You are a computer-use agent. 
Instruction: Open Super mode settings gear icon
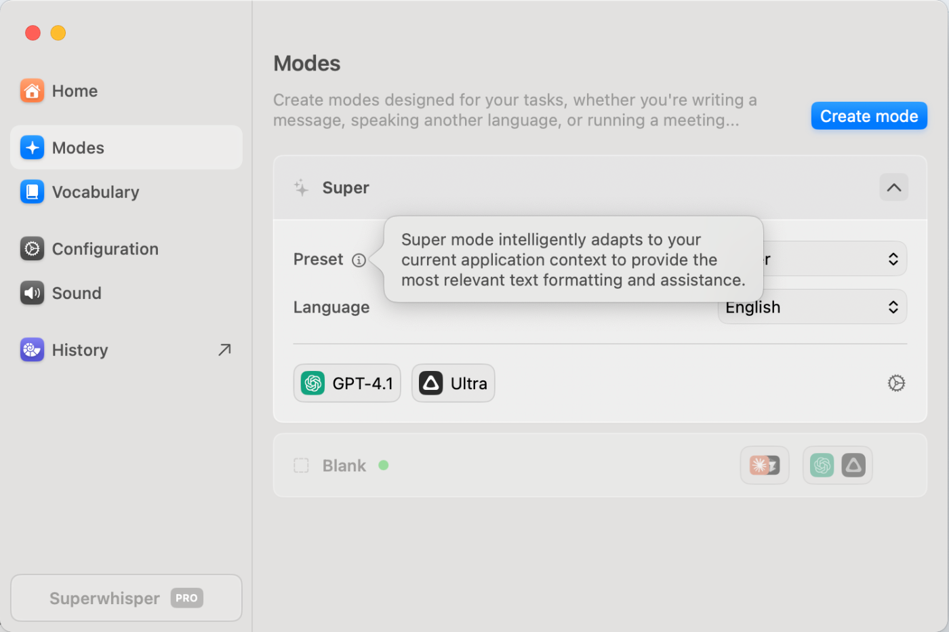(896, 383)
